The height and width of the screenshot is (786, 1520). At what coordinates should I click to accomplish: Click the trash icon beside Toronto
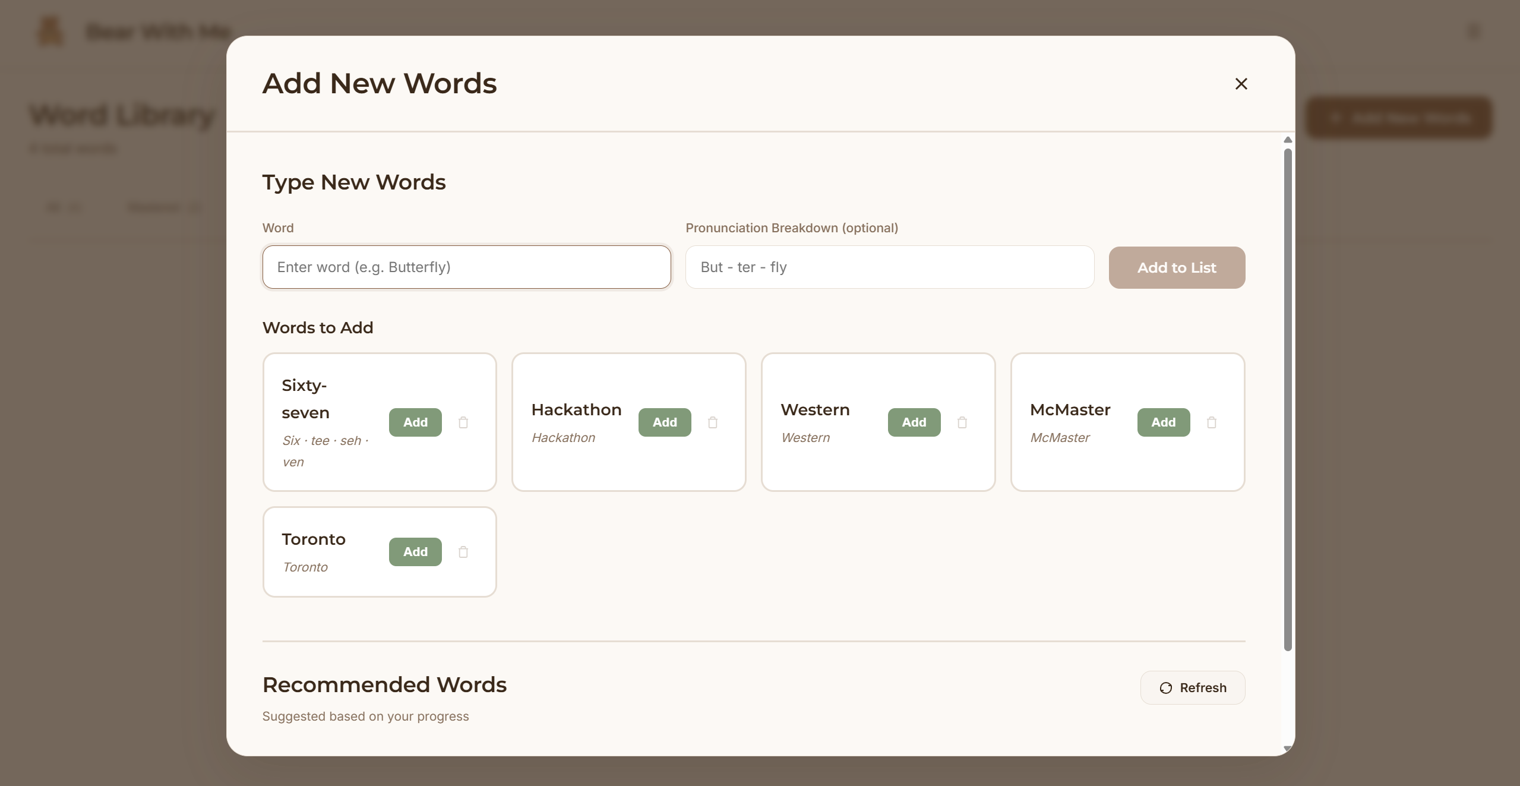pos(463,552)
